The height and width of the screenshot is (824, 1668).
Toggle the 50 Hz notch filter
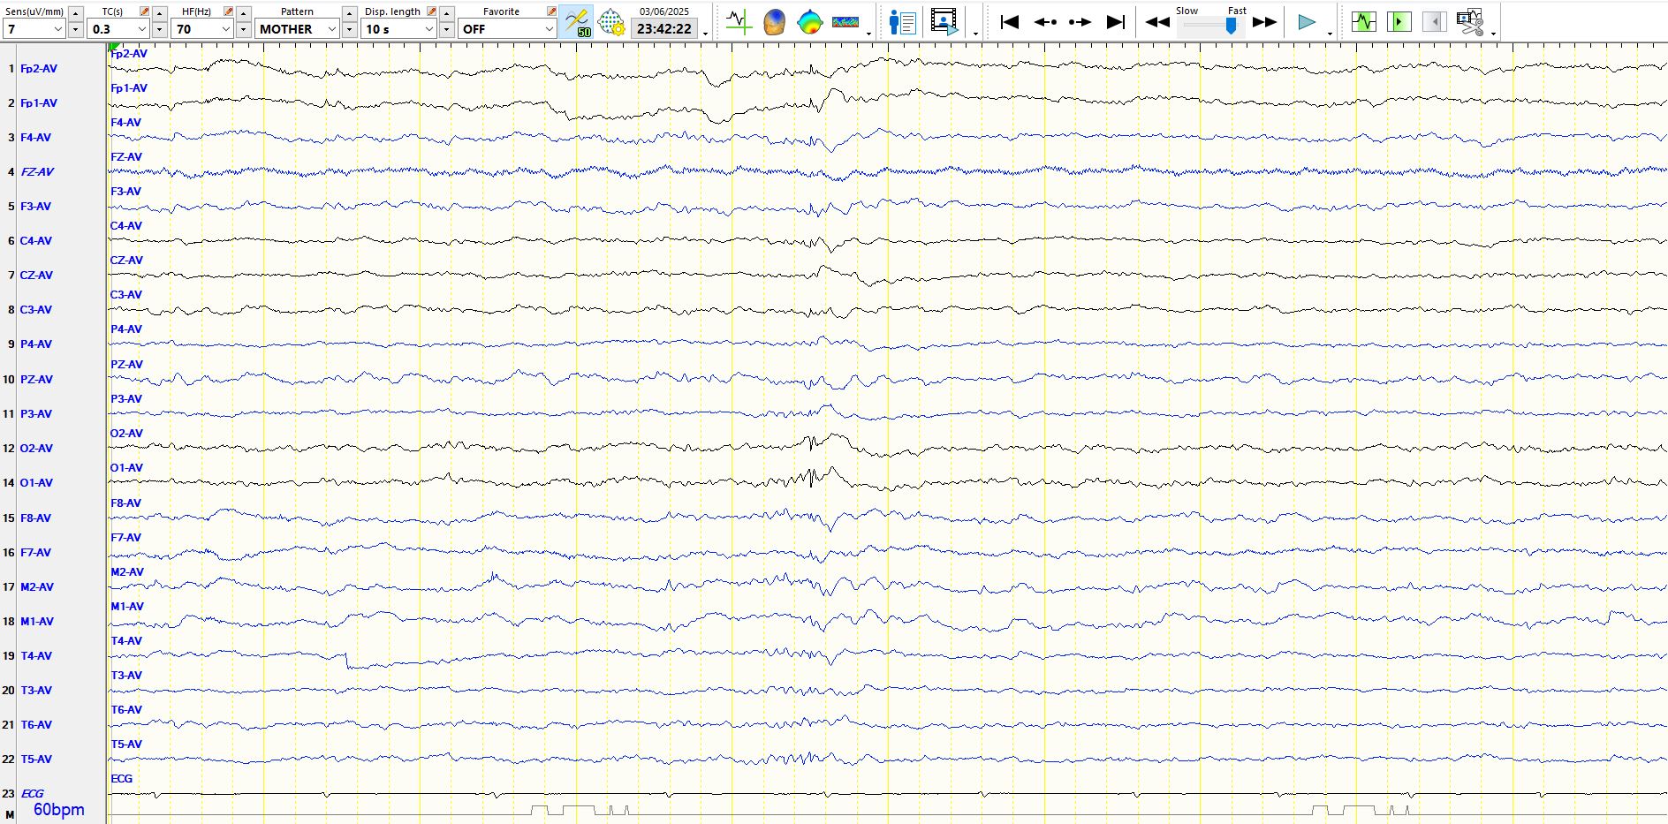point(577,22)
